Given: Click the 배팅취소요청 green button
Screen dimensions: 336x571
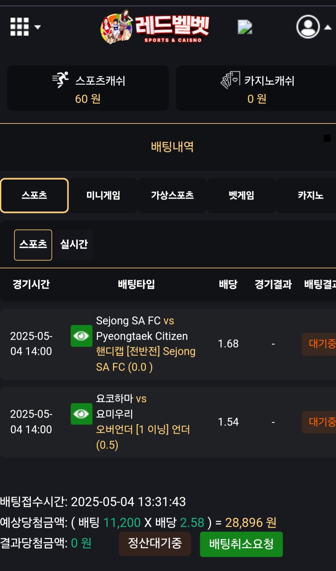Looking at the screenshot, I should (241, 544).
